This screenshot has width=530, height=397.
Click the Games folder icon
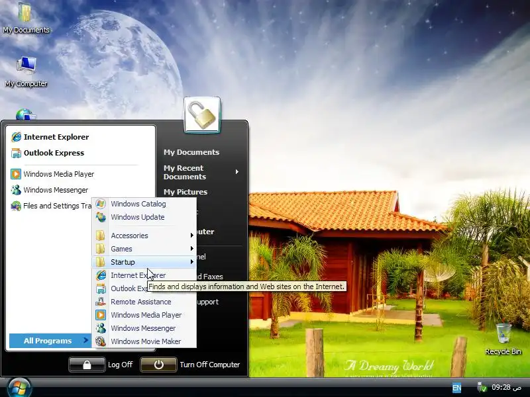pos(101,249)
